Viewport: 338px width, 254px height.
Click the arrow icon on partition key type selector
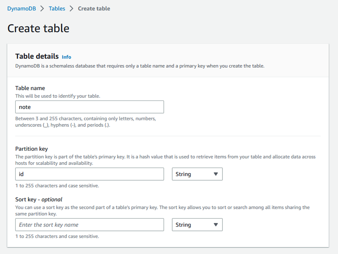(x=215, y=174)
